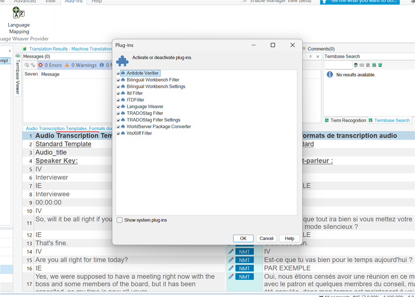This screenshot has height=297, width=415.
Task: Select segment 15 'Are you all right for time today?'
Action: (82, 260)
